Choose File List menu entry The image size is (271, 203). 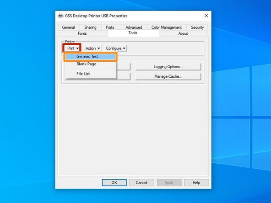91,74
